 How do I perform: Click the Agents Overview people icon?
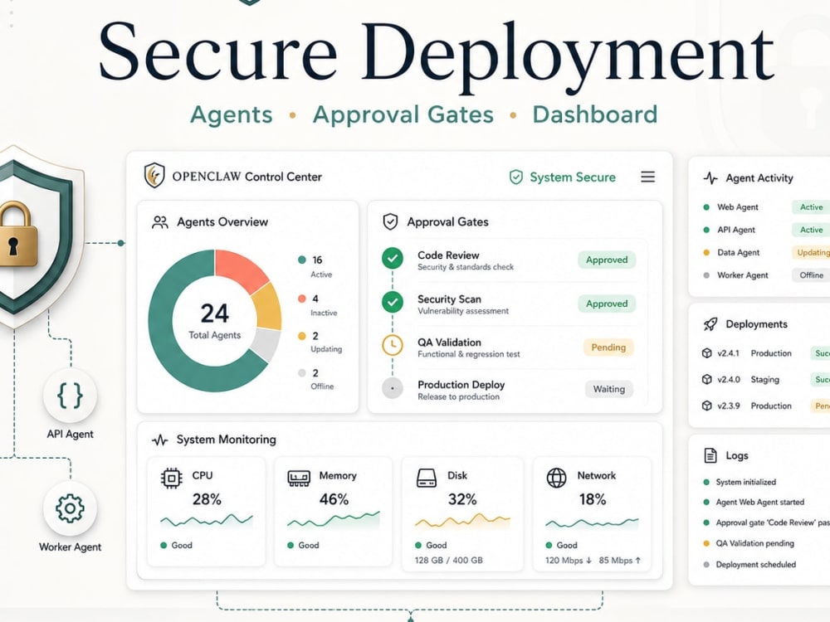(160, 222)
